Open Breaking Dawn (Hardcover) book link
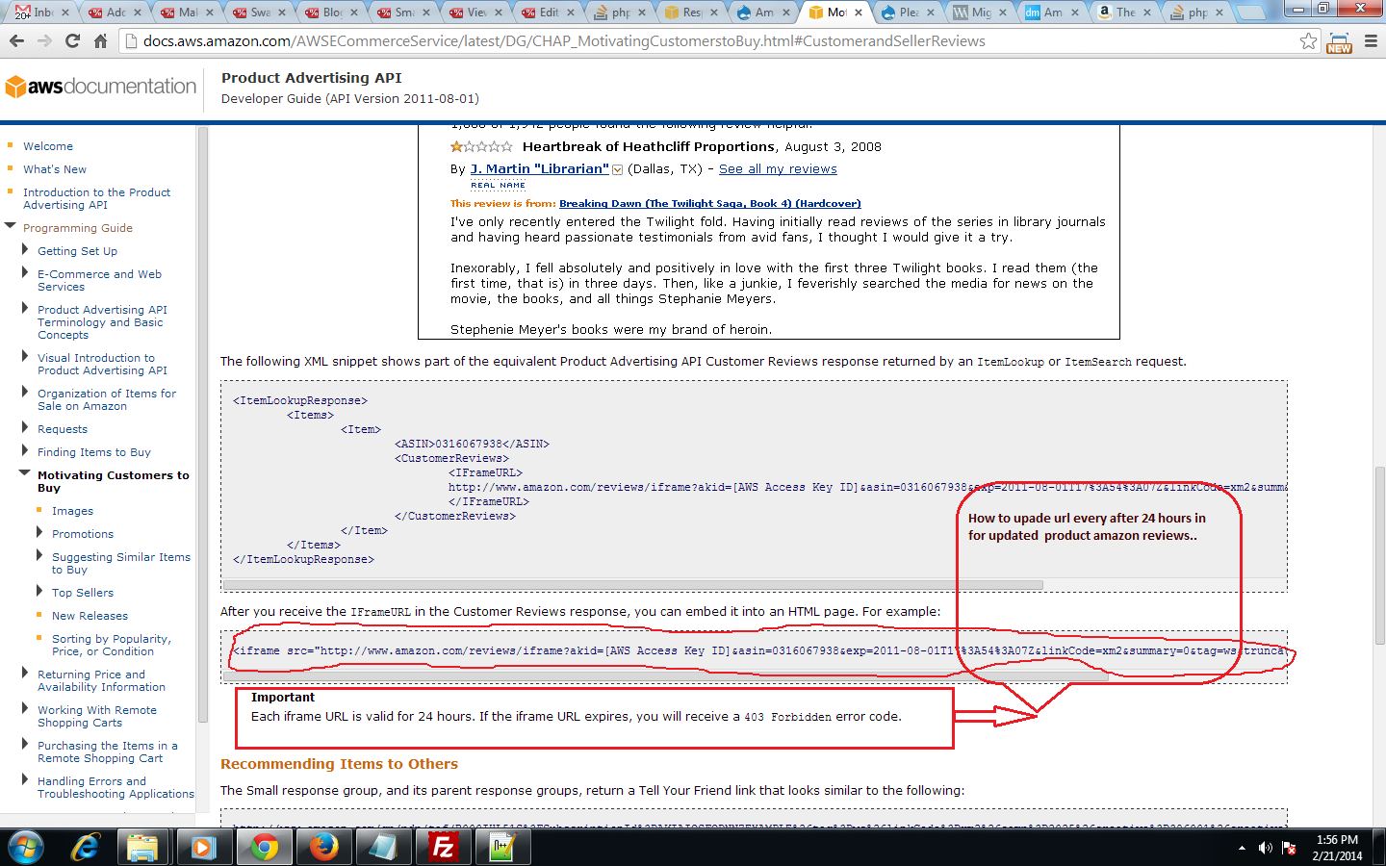The image size is (1386, 866). (710, 204)
